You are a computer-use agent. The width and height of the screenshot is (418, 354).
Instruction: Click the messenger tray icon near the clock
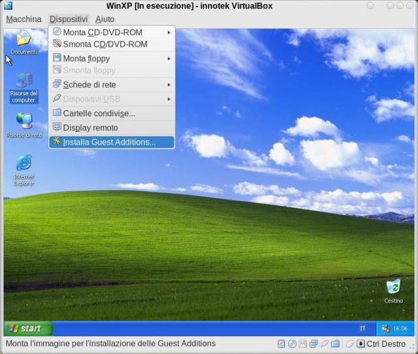click(385, 329)
